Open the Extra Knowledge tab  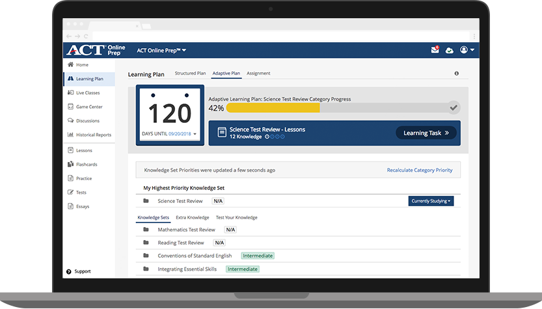click(x=193, y=217)
